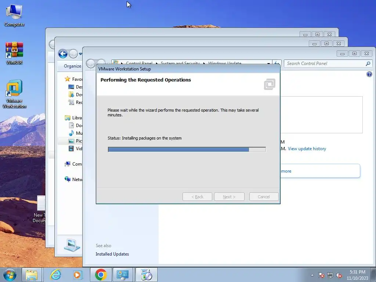Select the VMware Workstation desktop shortcut
The width and height of the screenshot is (376, 282).
point(14,94)
